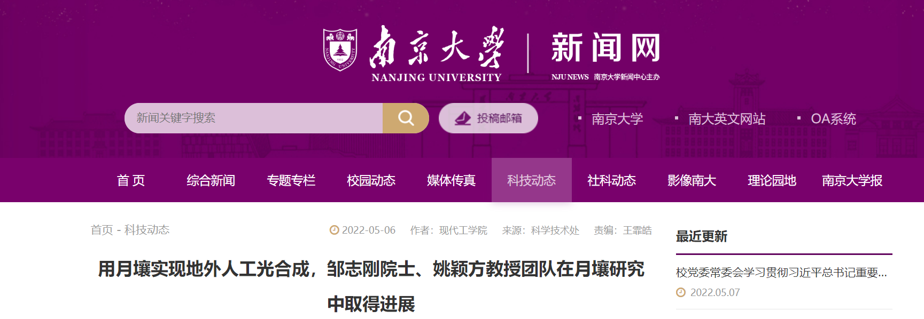Viewport: 924px width, 319px height.
Task: Click the 科技动态 breadcrumb link
Action: [x=147, y=230]
